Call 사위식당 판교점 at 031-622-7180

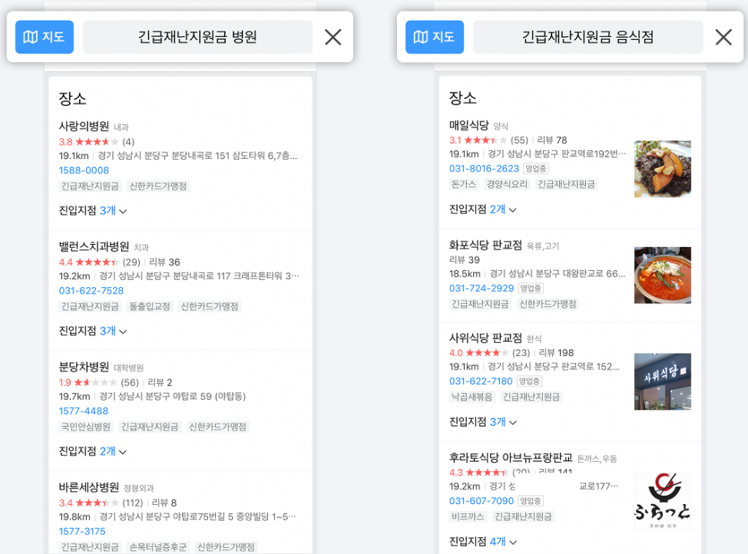click(x=481, y=381)
